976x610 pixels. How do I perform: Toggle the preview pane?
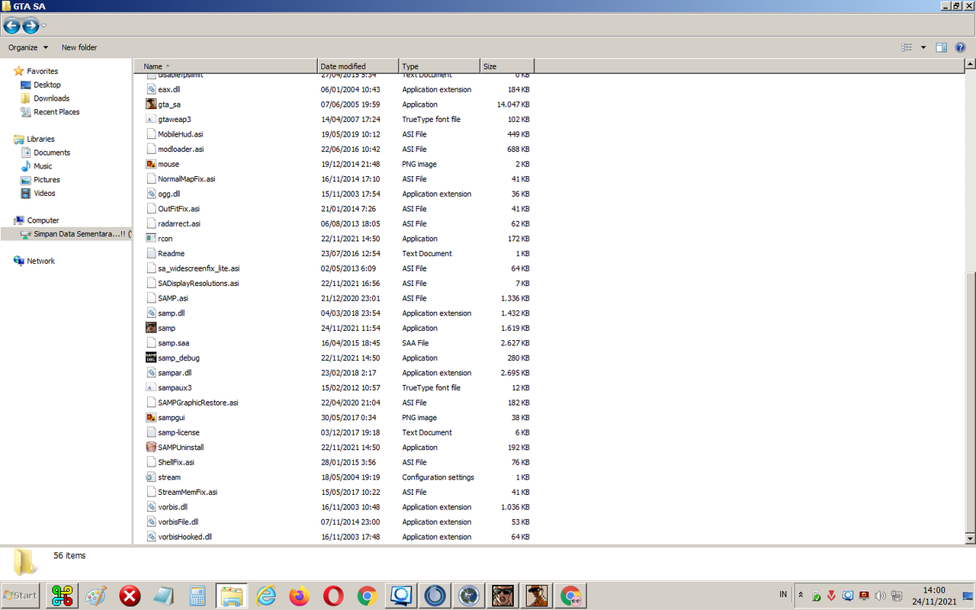942,47
